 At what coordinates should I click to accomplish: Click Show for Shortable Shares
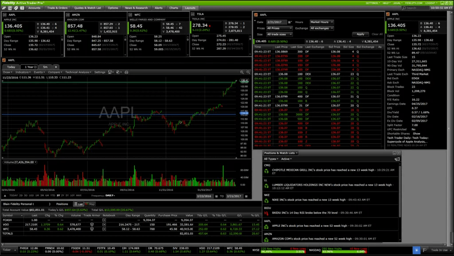(416, 134)
